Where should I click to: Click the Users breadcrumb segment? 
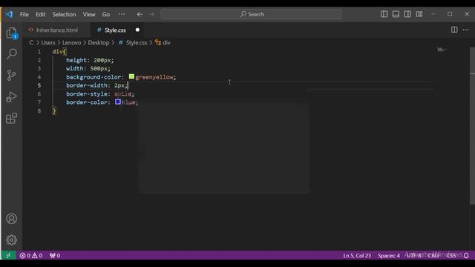point(48,43)
